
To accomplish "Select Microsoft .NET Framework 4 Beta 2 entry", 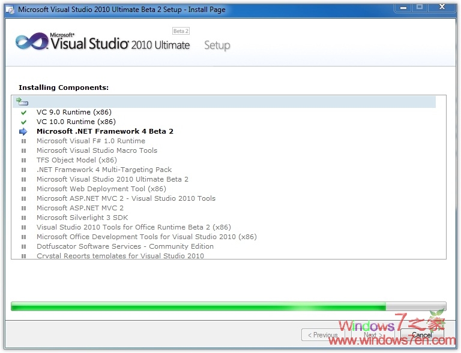I will pyautogui.click(x=104, y=131).
